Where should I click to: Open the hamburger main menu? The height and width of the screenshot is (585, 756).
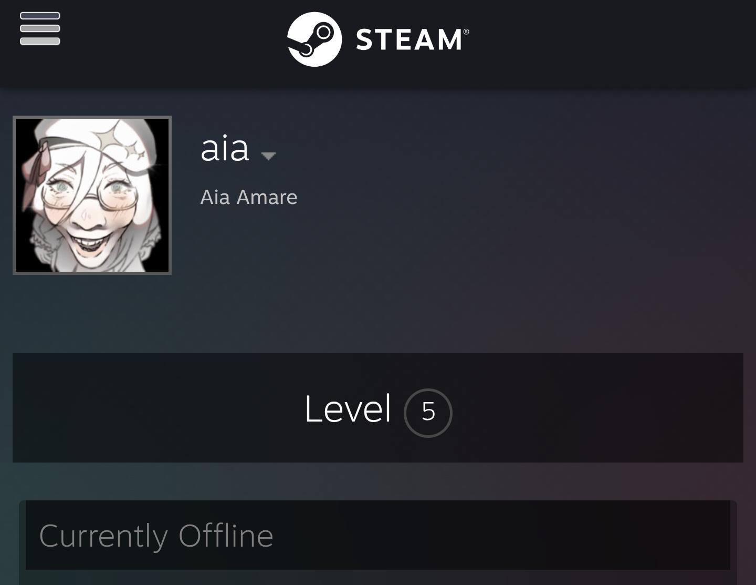(x=40, y=28)
